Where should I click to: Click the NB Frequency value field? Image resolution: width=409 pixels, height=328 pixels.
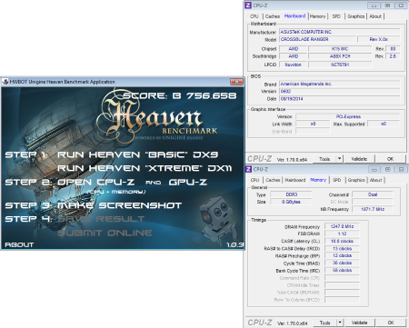point(373,209)
